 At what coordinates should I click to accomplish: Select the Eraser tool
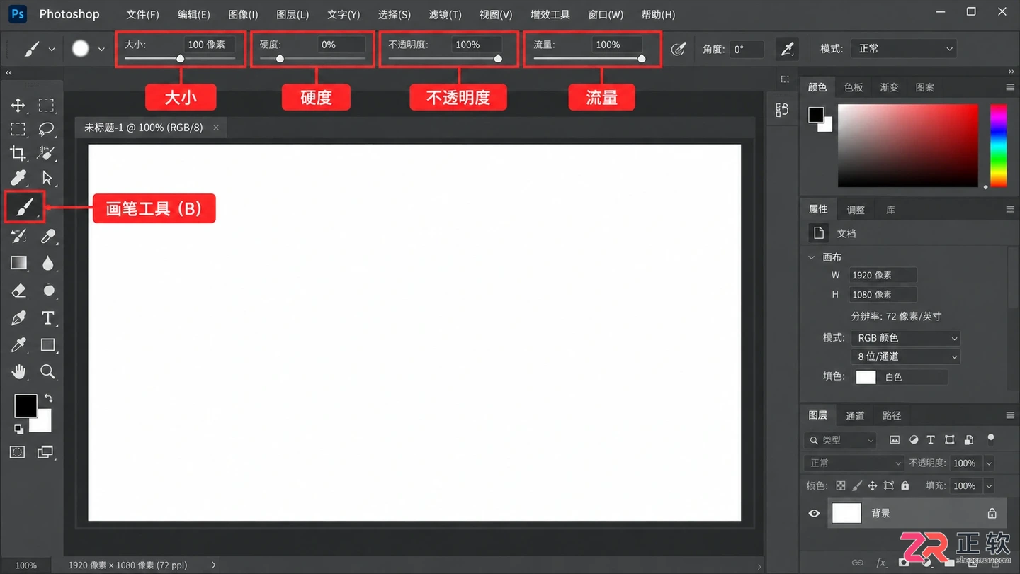tap(18, 291)
